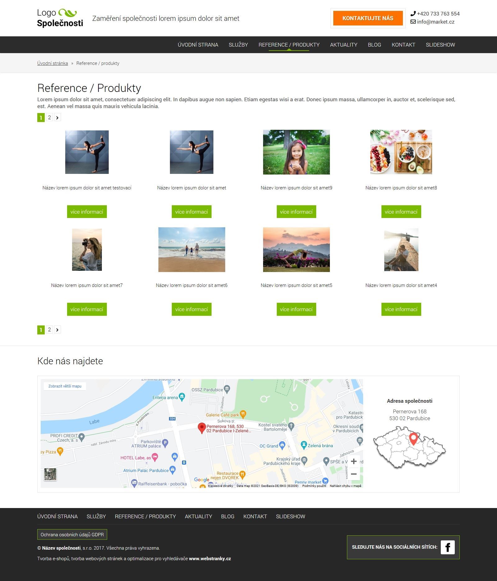Click the red Pernerova 168 map pin
Image resolution: width=497 pixels, height=581 pixels.
(x=202, y=428)
